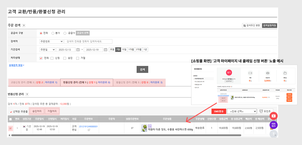Click the 공급사 선택 button
Screen dimensions: 302x145
click(83, 33)
